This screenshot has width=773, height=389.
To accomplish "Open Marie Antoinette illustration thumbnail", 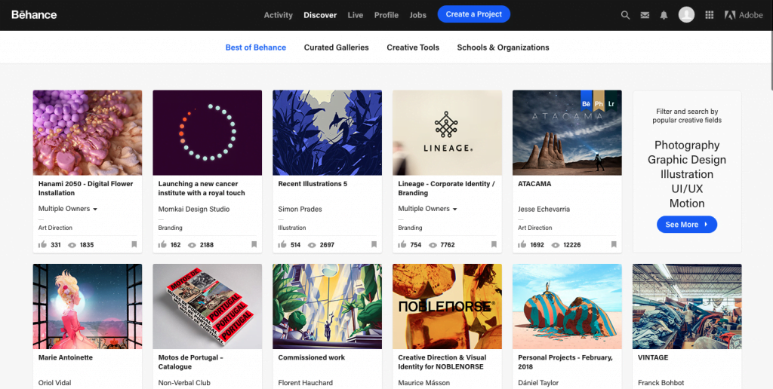I will [x=88, y=306].
